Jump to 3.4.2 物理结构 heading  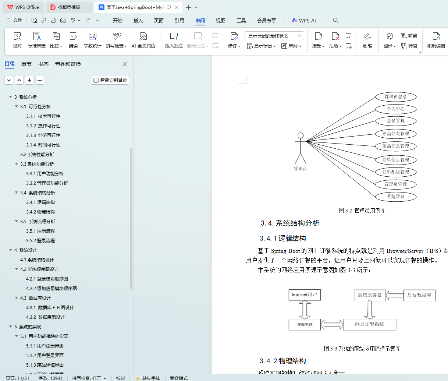click(x=40, y=212)
